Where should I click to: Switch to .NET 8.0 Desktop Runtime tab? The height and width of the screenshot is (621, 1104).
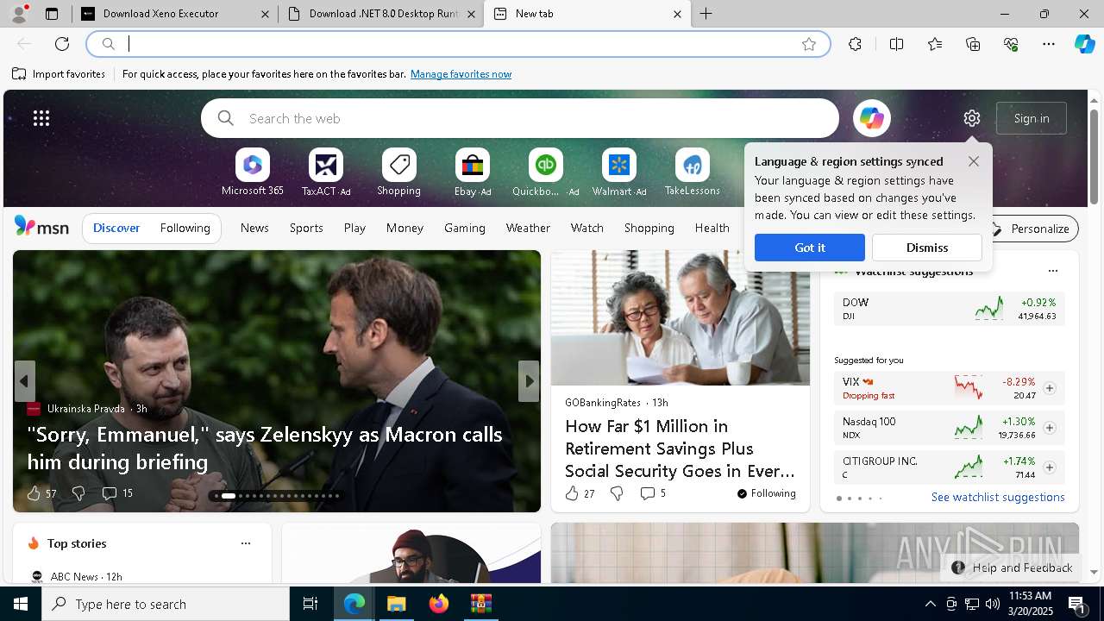[381, 14]
